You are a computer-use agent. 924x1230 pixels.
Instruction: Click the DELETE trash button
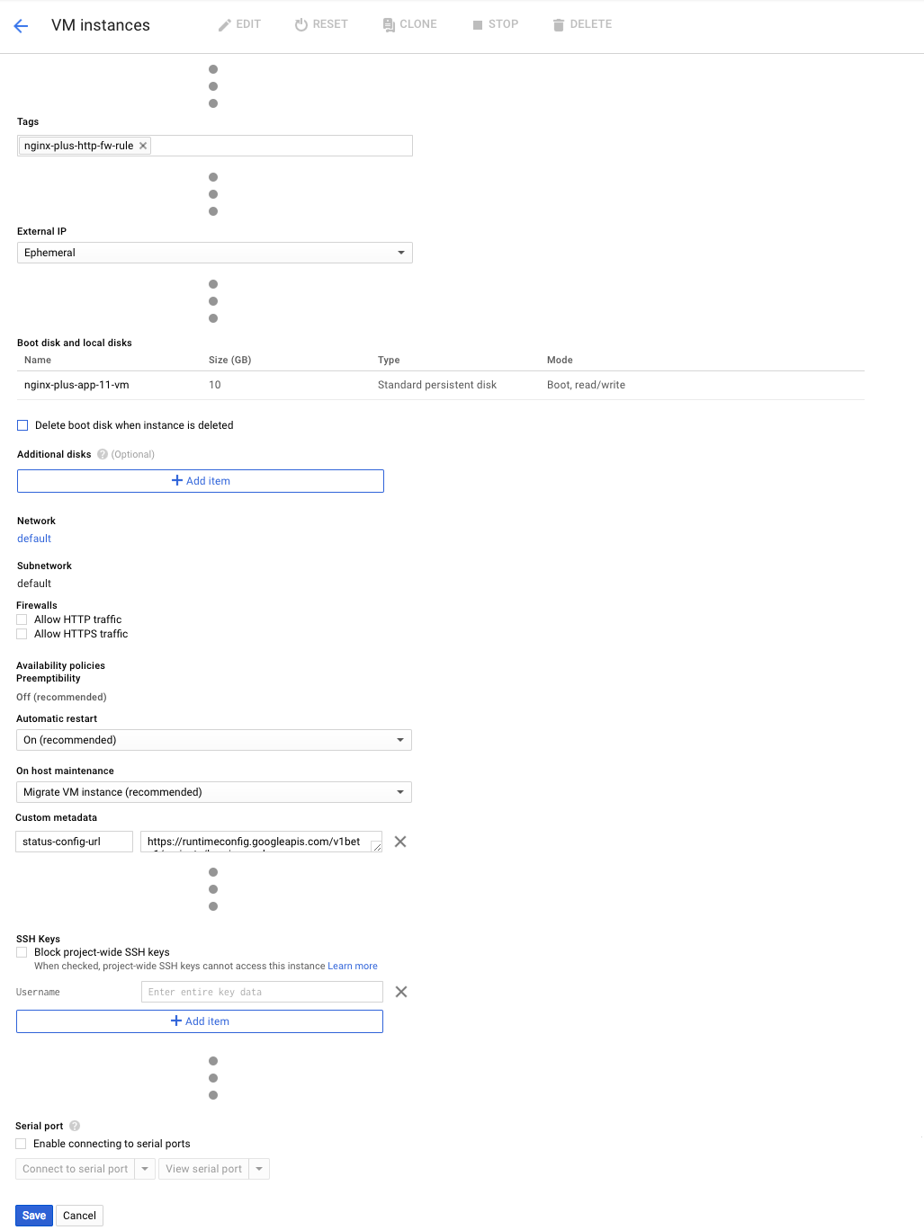click(x=582, y=24)
